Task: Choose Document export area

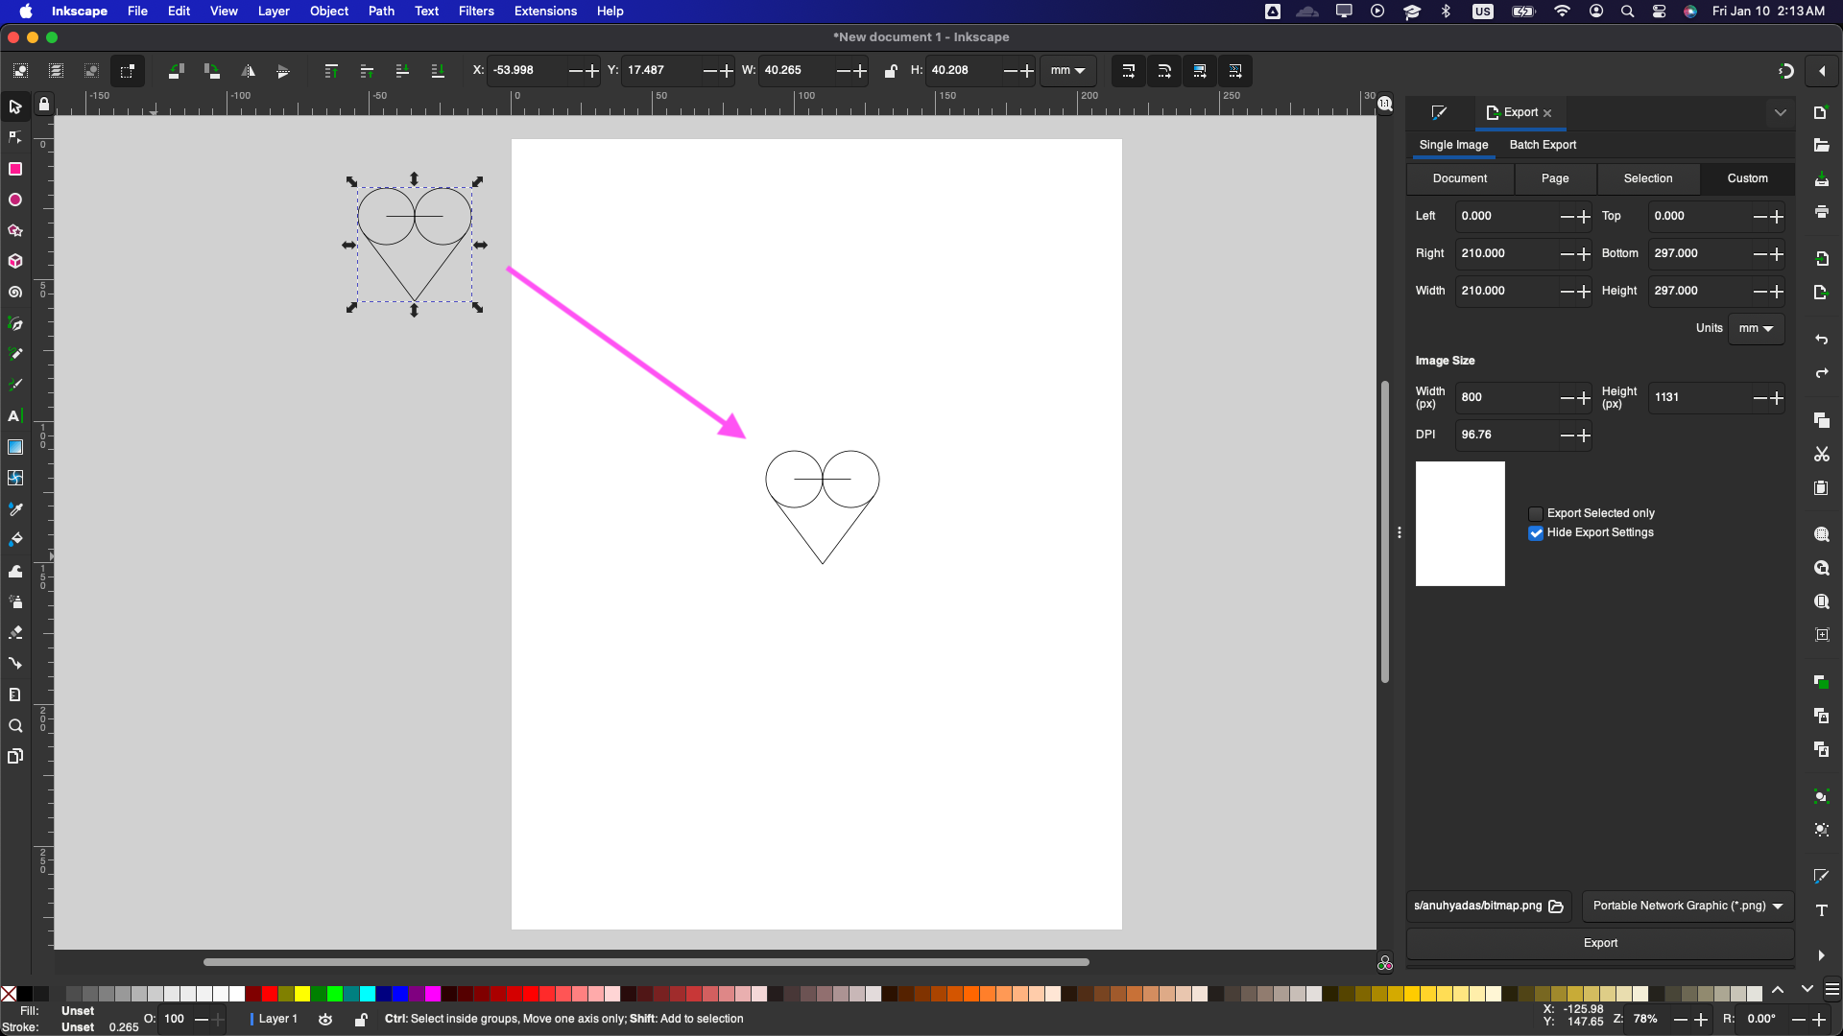Action: point(1460,178)
